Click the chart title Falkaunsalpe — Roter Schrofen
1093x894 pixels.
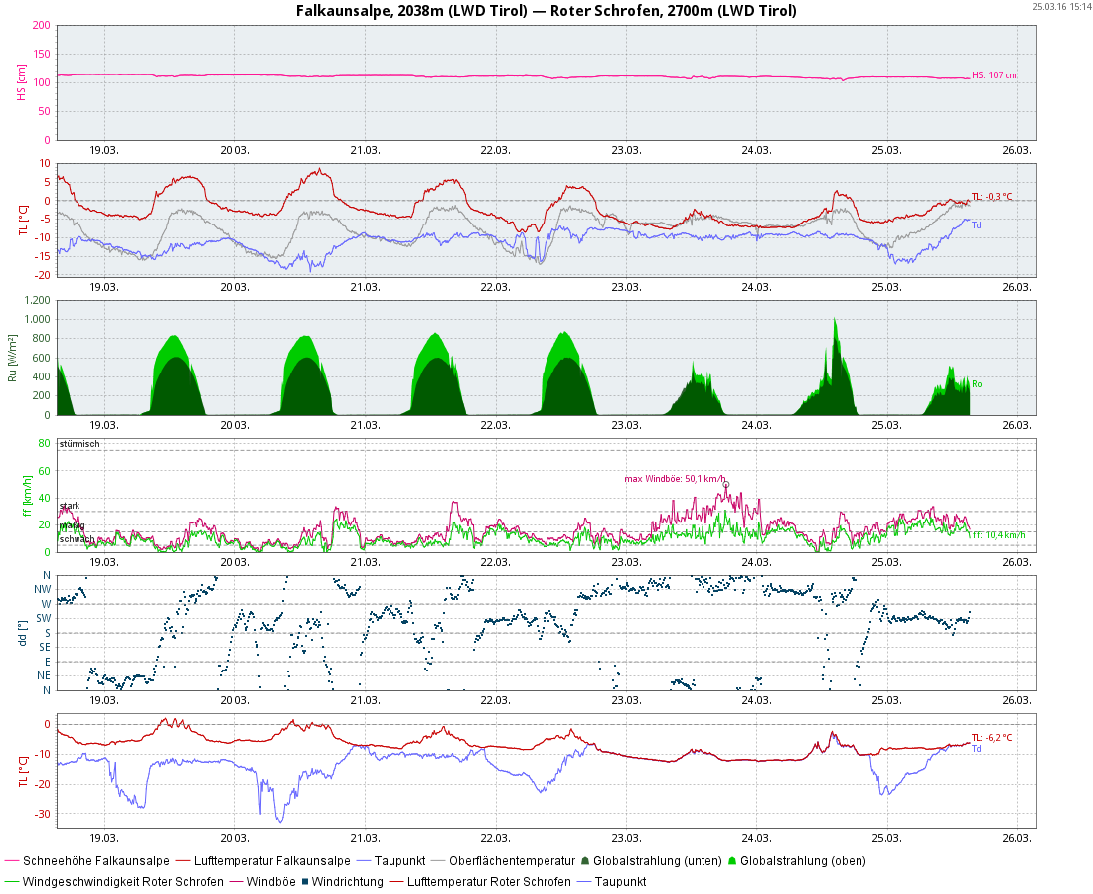point(546,11)
